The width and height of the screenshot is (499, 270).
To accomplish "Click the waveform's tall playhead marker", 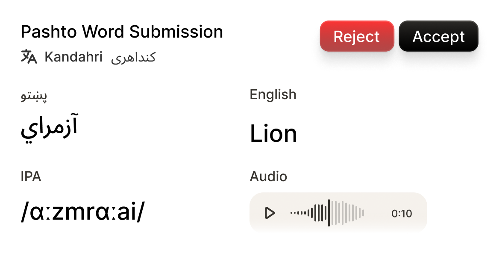I will tap(329, 213).
